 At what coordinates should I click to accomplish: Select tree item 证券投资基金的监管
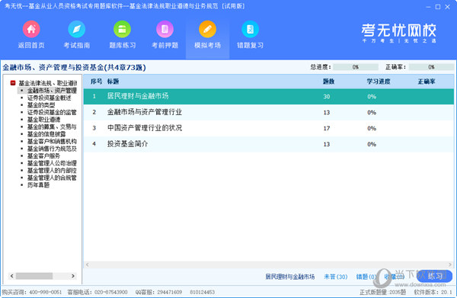(52, 112)
